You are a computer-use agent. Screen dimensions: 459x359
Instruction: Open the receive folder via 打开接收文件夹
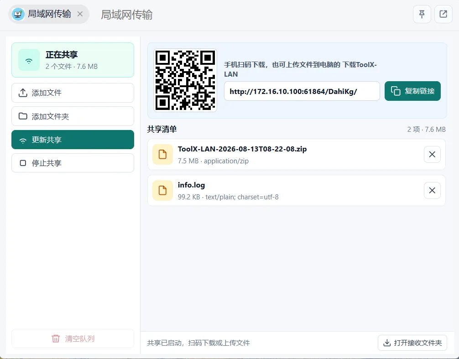click(x=412, y=343)
